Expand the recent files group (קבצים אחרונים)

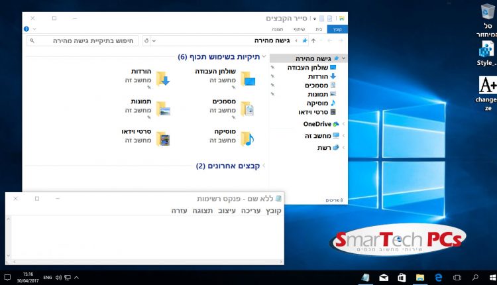(264, 166)
